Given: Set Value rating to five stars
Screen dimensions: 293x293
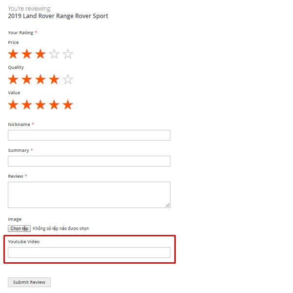Looking at the screenshot, I should tap(68, 105).
